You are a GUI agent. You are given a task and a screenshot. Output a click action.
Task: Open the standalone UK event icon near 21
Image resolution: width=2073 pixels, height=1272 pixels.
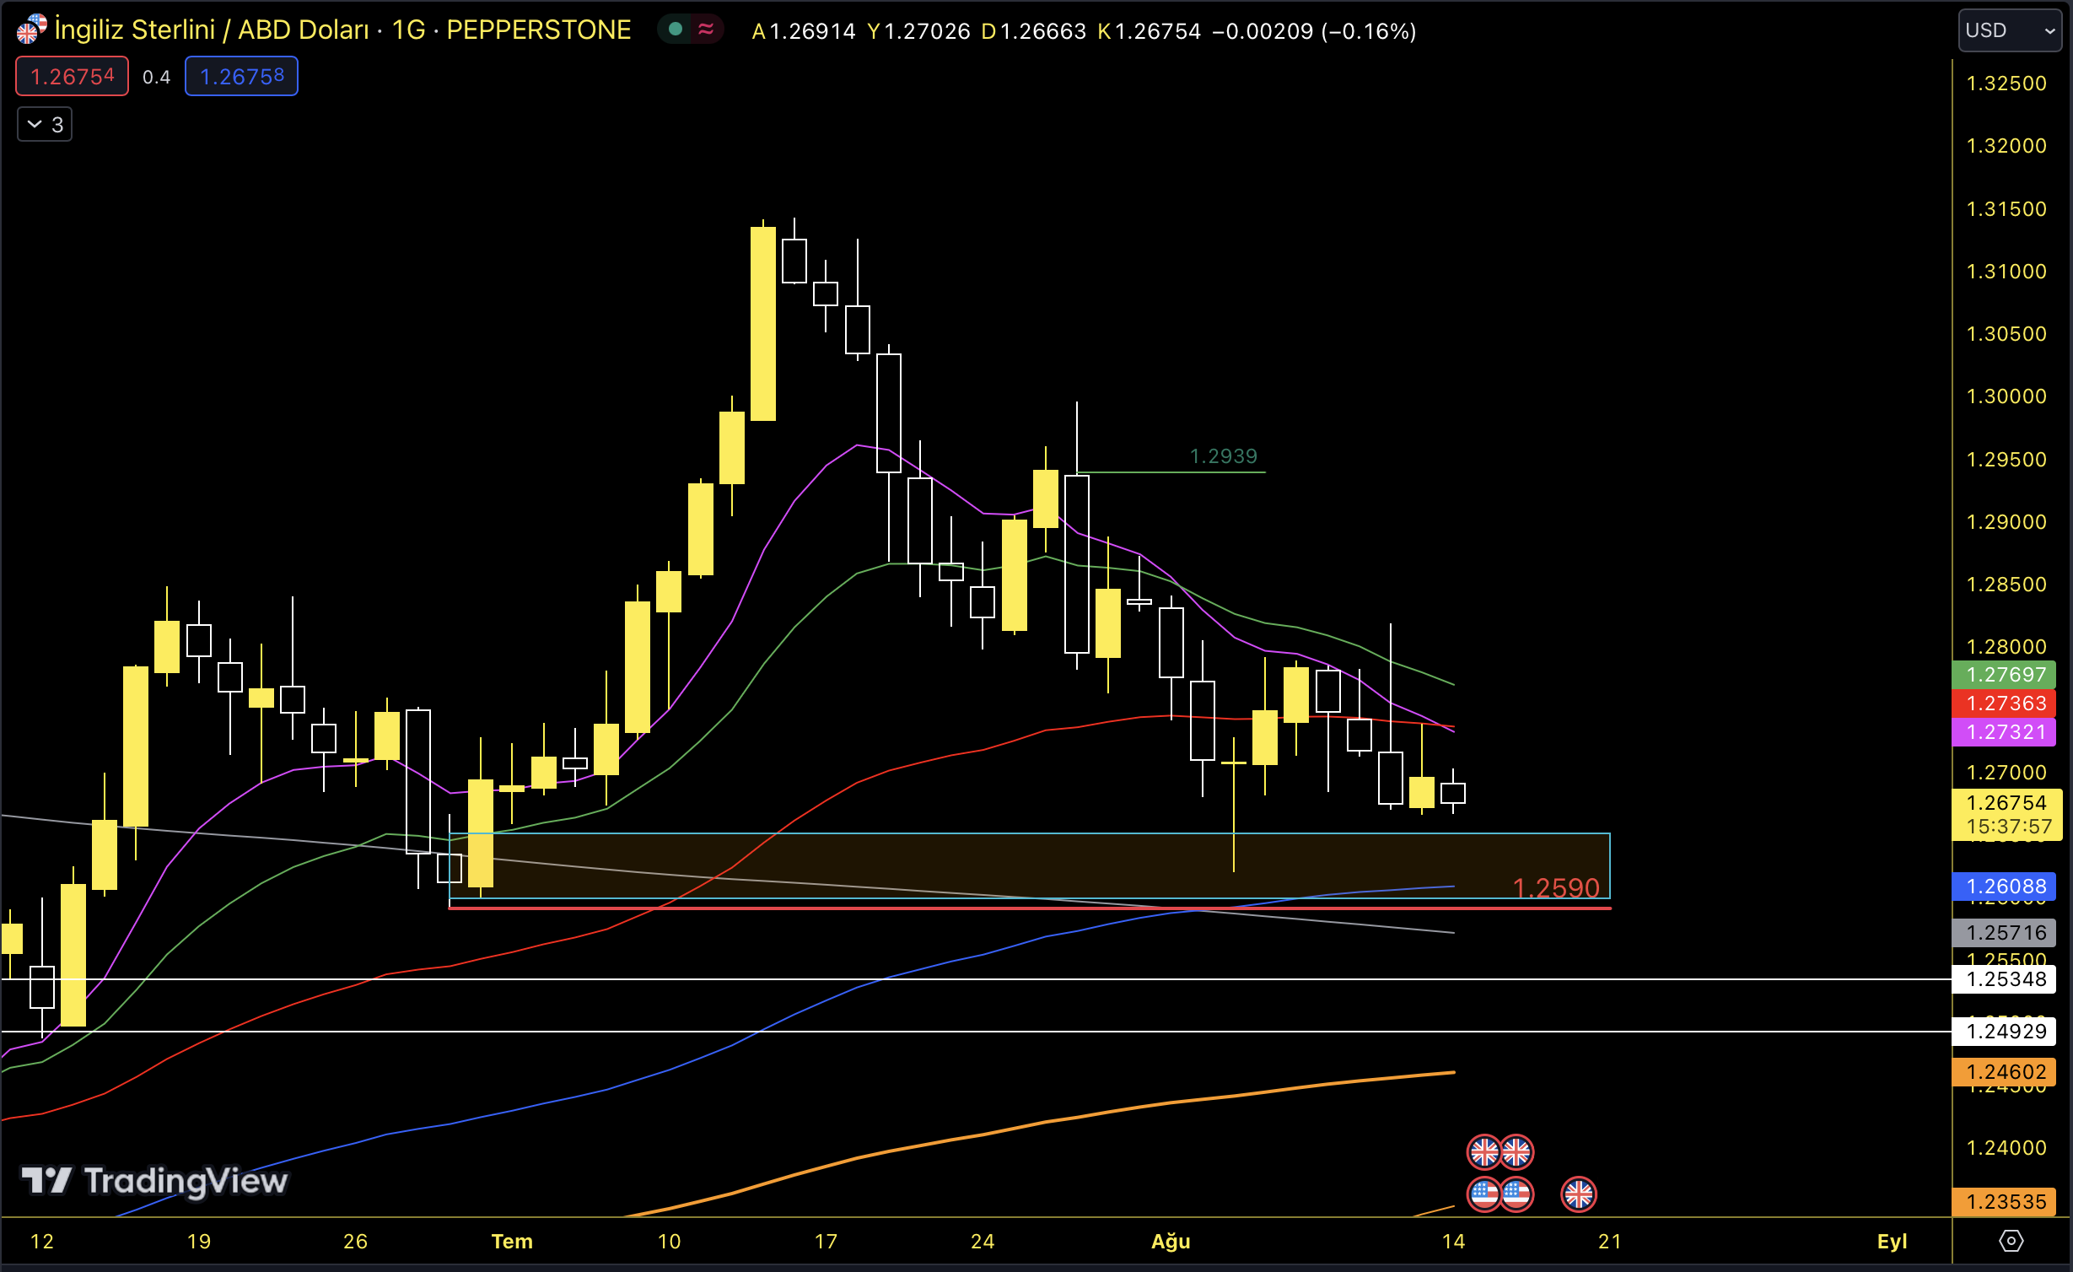1579,1194
